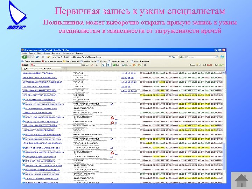Open the Настройка ссылок bookmark
The height and width of the screenshot is (189, 252).
click(140, 61)
